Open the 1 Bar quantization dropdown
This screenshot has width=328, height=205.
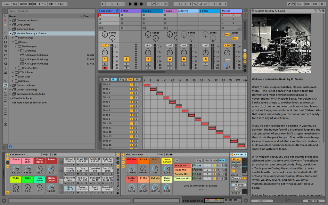pyautogui.click(x=62, y=4)
